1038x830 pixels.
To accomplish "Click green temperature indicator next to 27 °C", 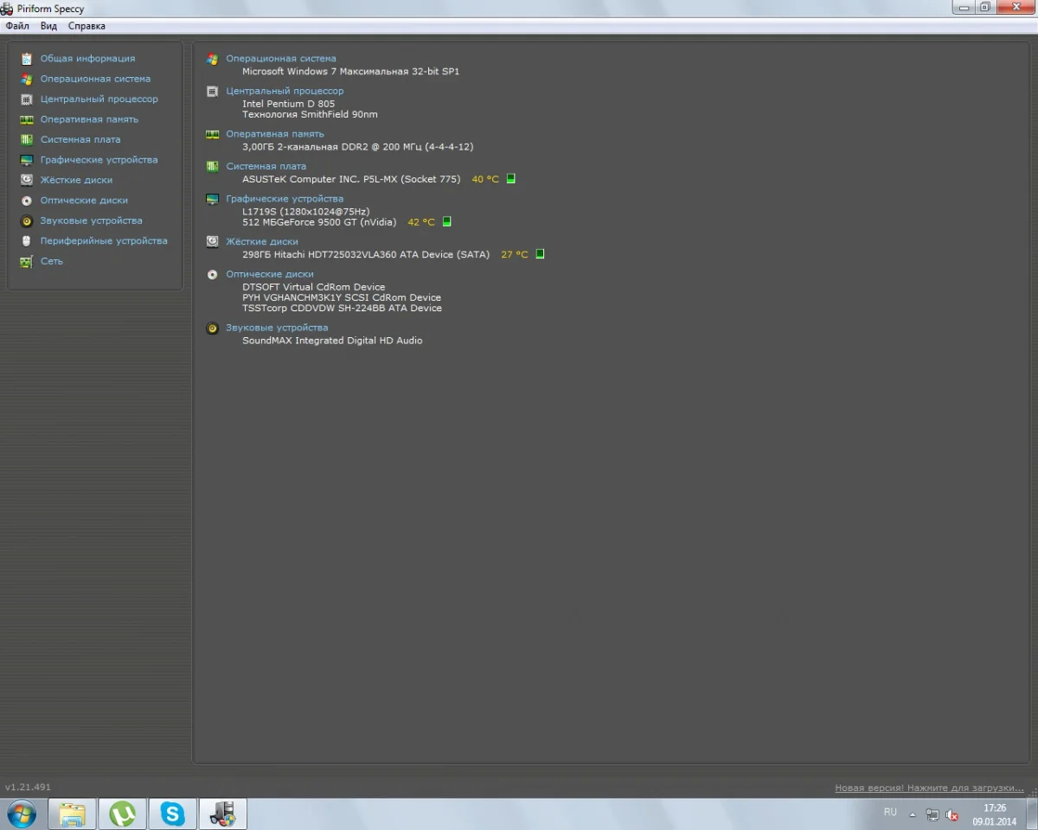I will coord(540,254).
